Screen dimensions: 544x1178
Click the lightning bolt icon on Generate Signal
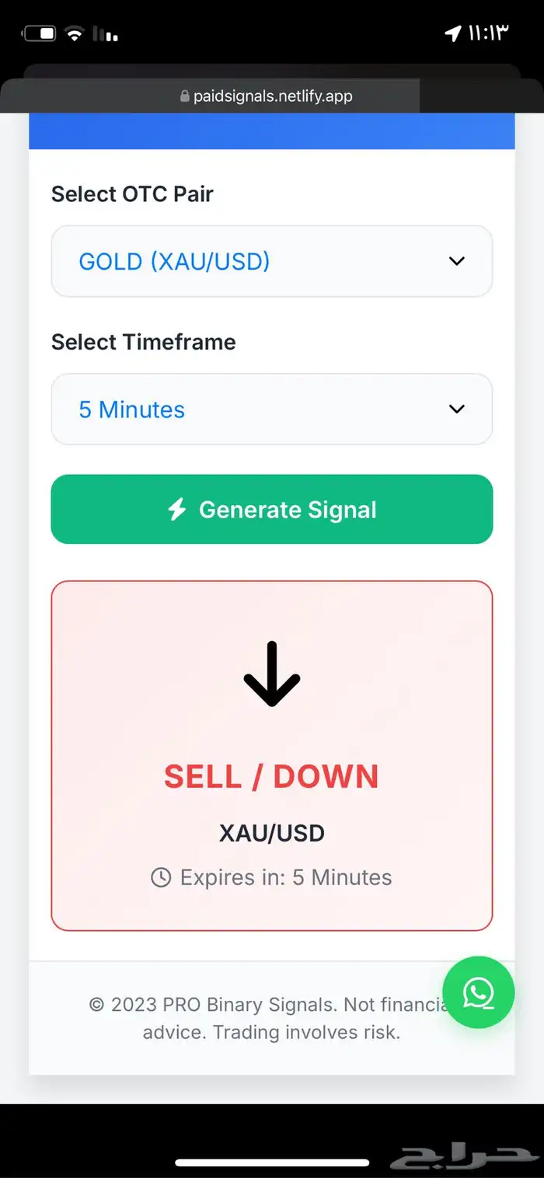tap(177, 510)
